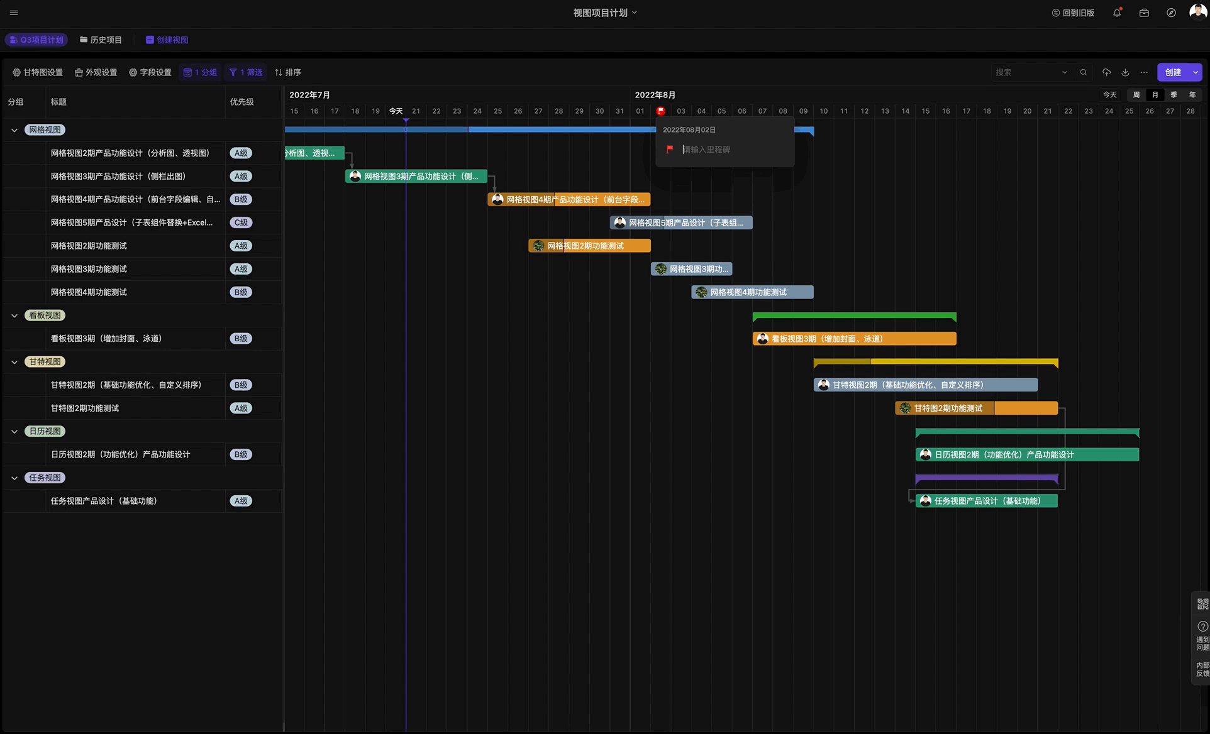Collapse the 网格视图 group
Screen dimensions: 1210x734
pos(14,130)
